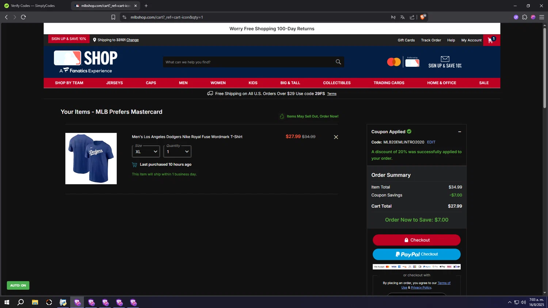
Task: Click the Dodgers T-shirt thumbnail
Action: click(91, 158)
